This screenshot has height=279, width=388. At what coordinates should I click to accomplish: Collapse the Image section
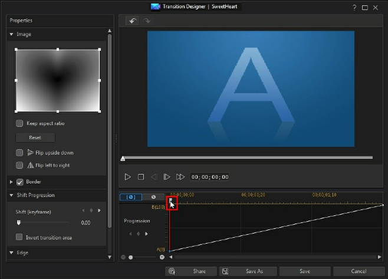click(x=11, y=34)
